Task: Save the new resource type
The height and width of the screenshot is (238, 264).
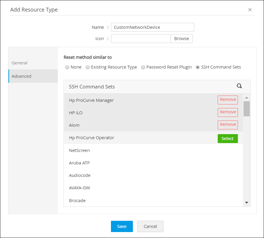Action: coord(122,226)
